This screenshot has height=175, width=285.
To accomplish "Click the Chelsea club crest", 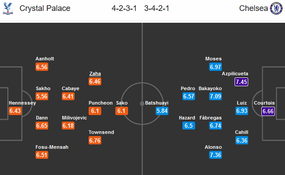I will pyautogui.click(x=276, y=8).
